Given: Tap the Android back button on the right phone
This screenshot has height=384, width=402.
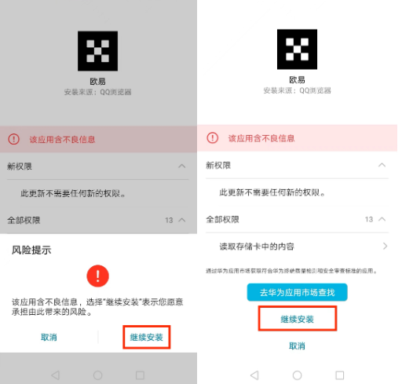Looking at the screenshot, I should coord(254,375).
